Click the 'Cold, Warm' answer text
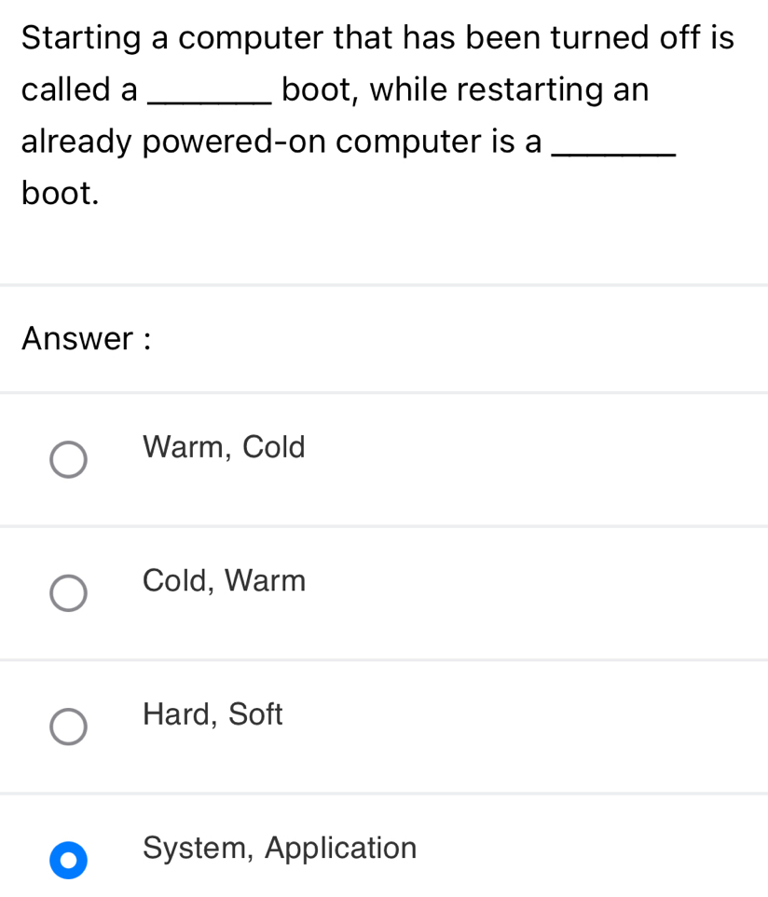768x897 pixels. pyautogui.click(x=224, y=580)
